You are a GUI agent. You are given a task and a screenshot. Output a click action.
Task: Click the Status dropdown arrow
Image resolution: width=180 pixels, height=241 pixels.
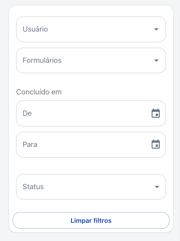(x=157, y=187)
